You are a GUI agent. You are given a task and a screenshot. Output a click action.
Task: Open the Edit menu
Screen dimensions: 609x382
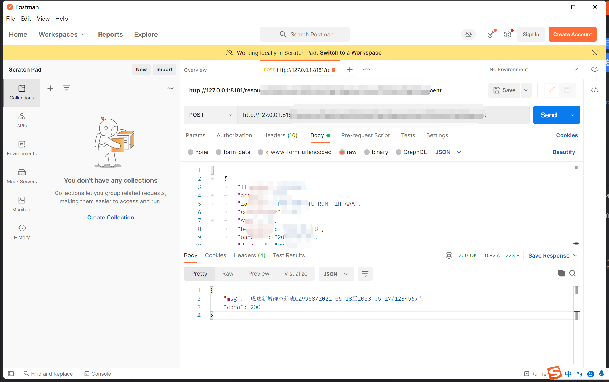click(x=26, y=19)
